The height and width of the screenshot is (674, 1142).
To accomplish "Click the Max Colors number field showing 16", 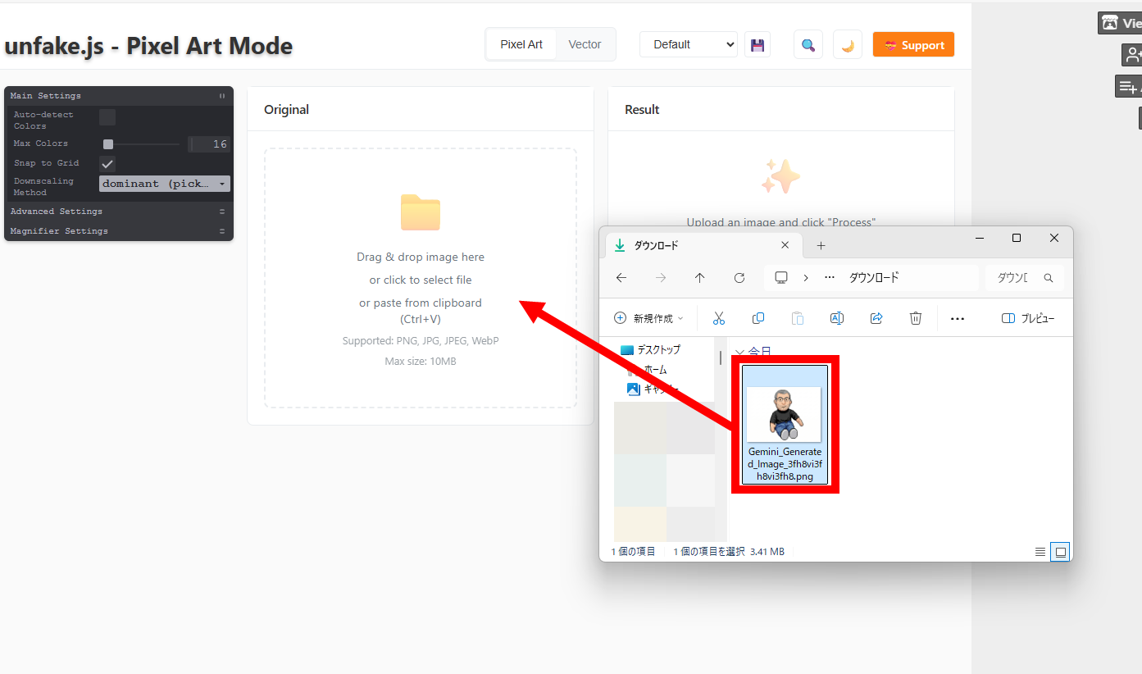I will coord(209,144).
